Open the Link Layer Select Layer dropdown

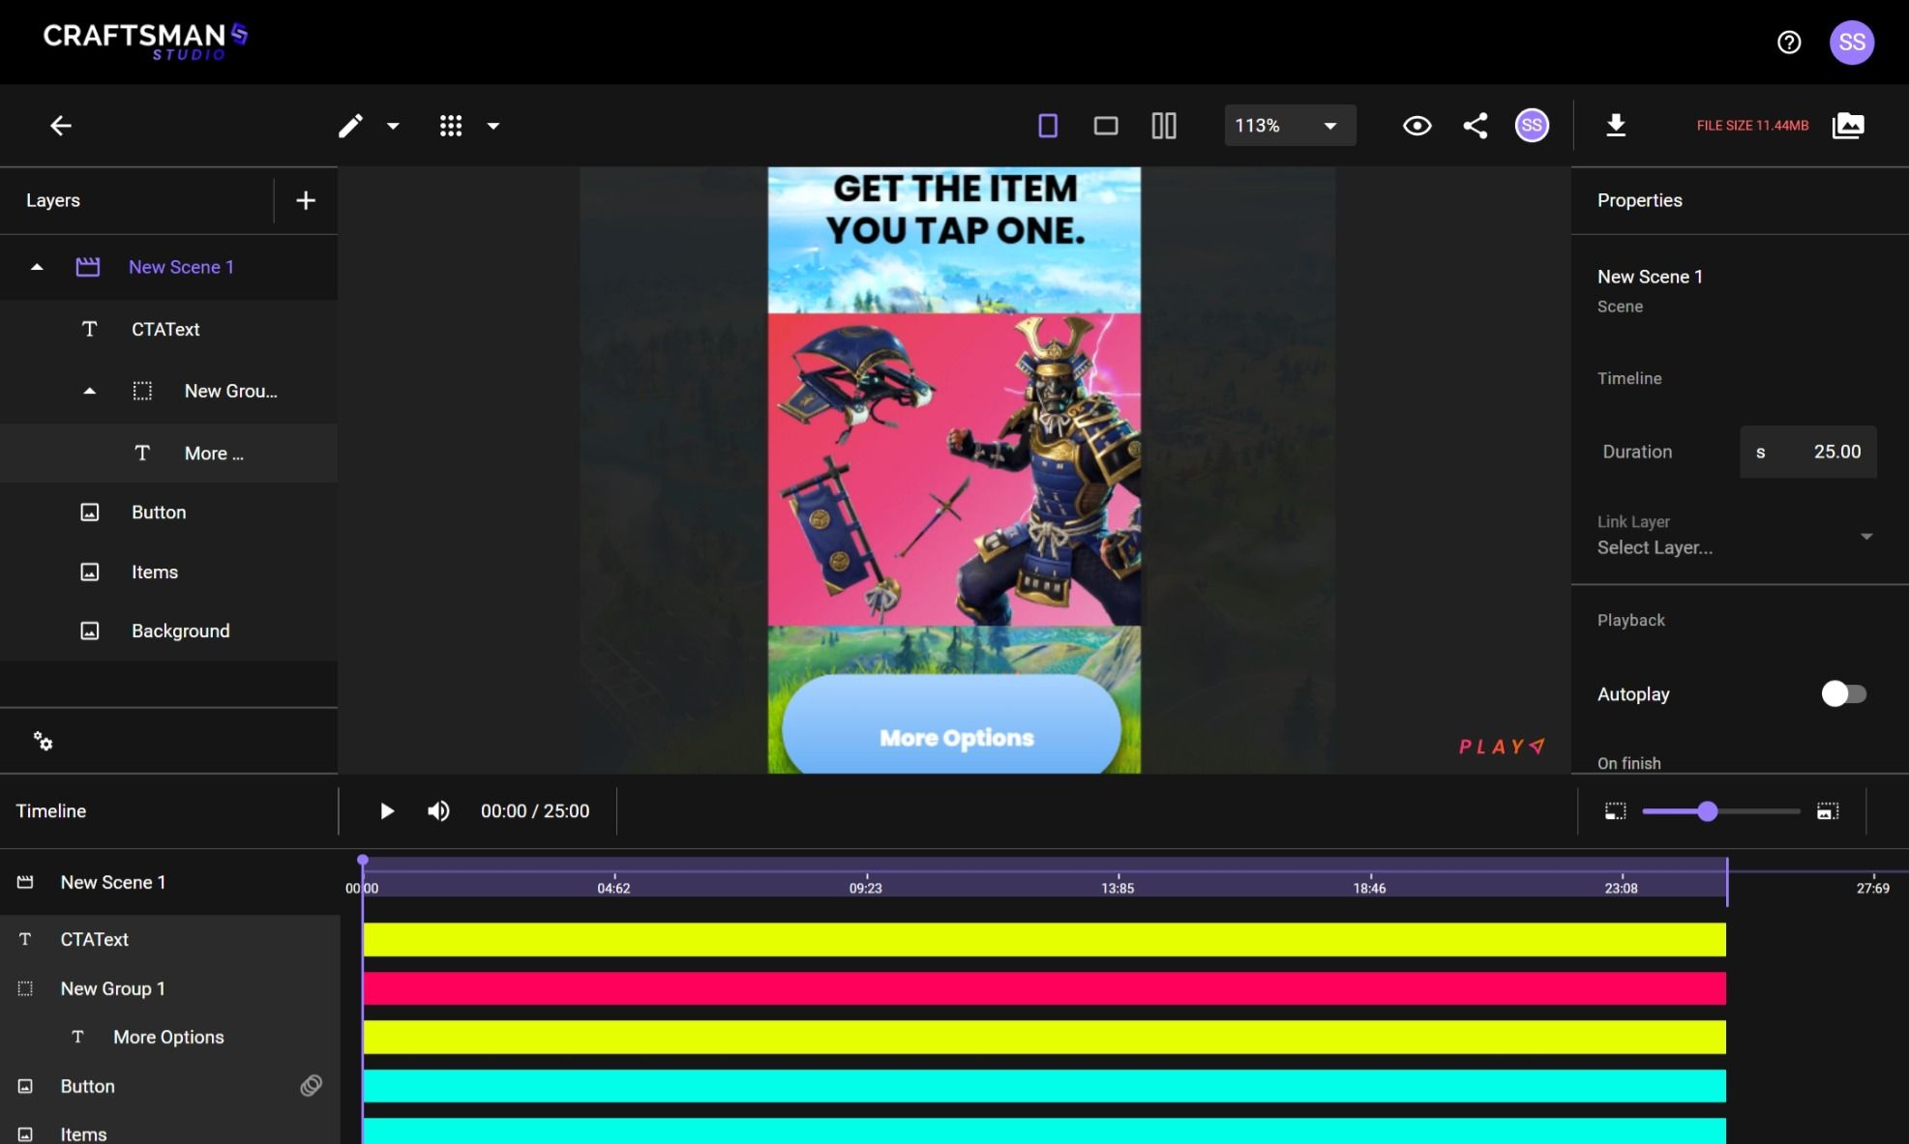1736,537
